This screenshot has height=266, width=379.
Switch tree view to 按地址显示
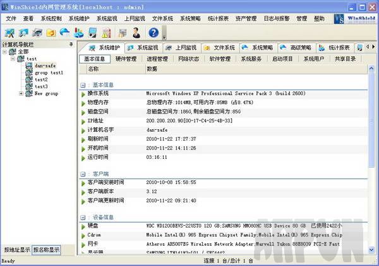(x=16, y=250)
